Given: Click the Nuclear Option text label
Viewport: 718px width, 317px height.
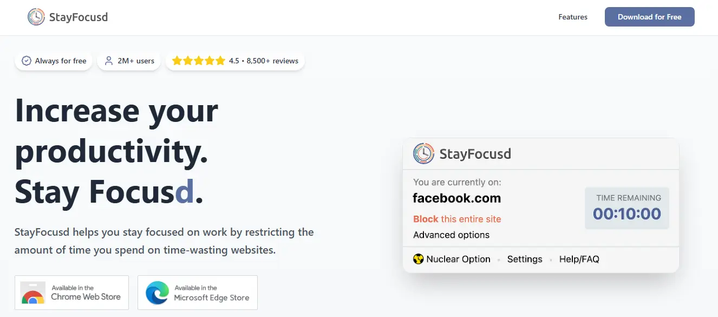Looking at the screenshot, I should 458,259.
